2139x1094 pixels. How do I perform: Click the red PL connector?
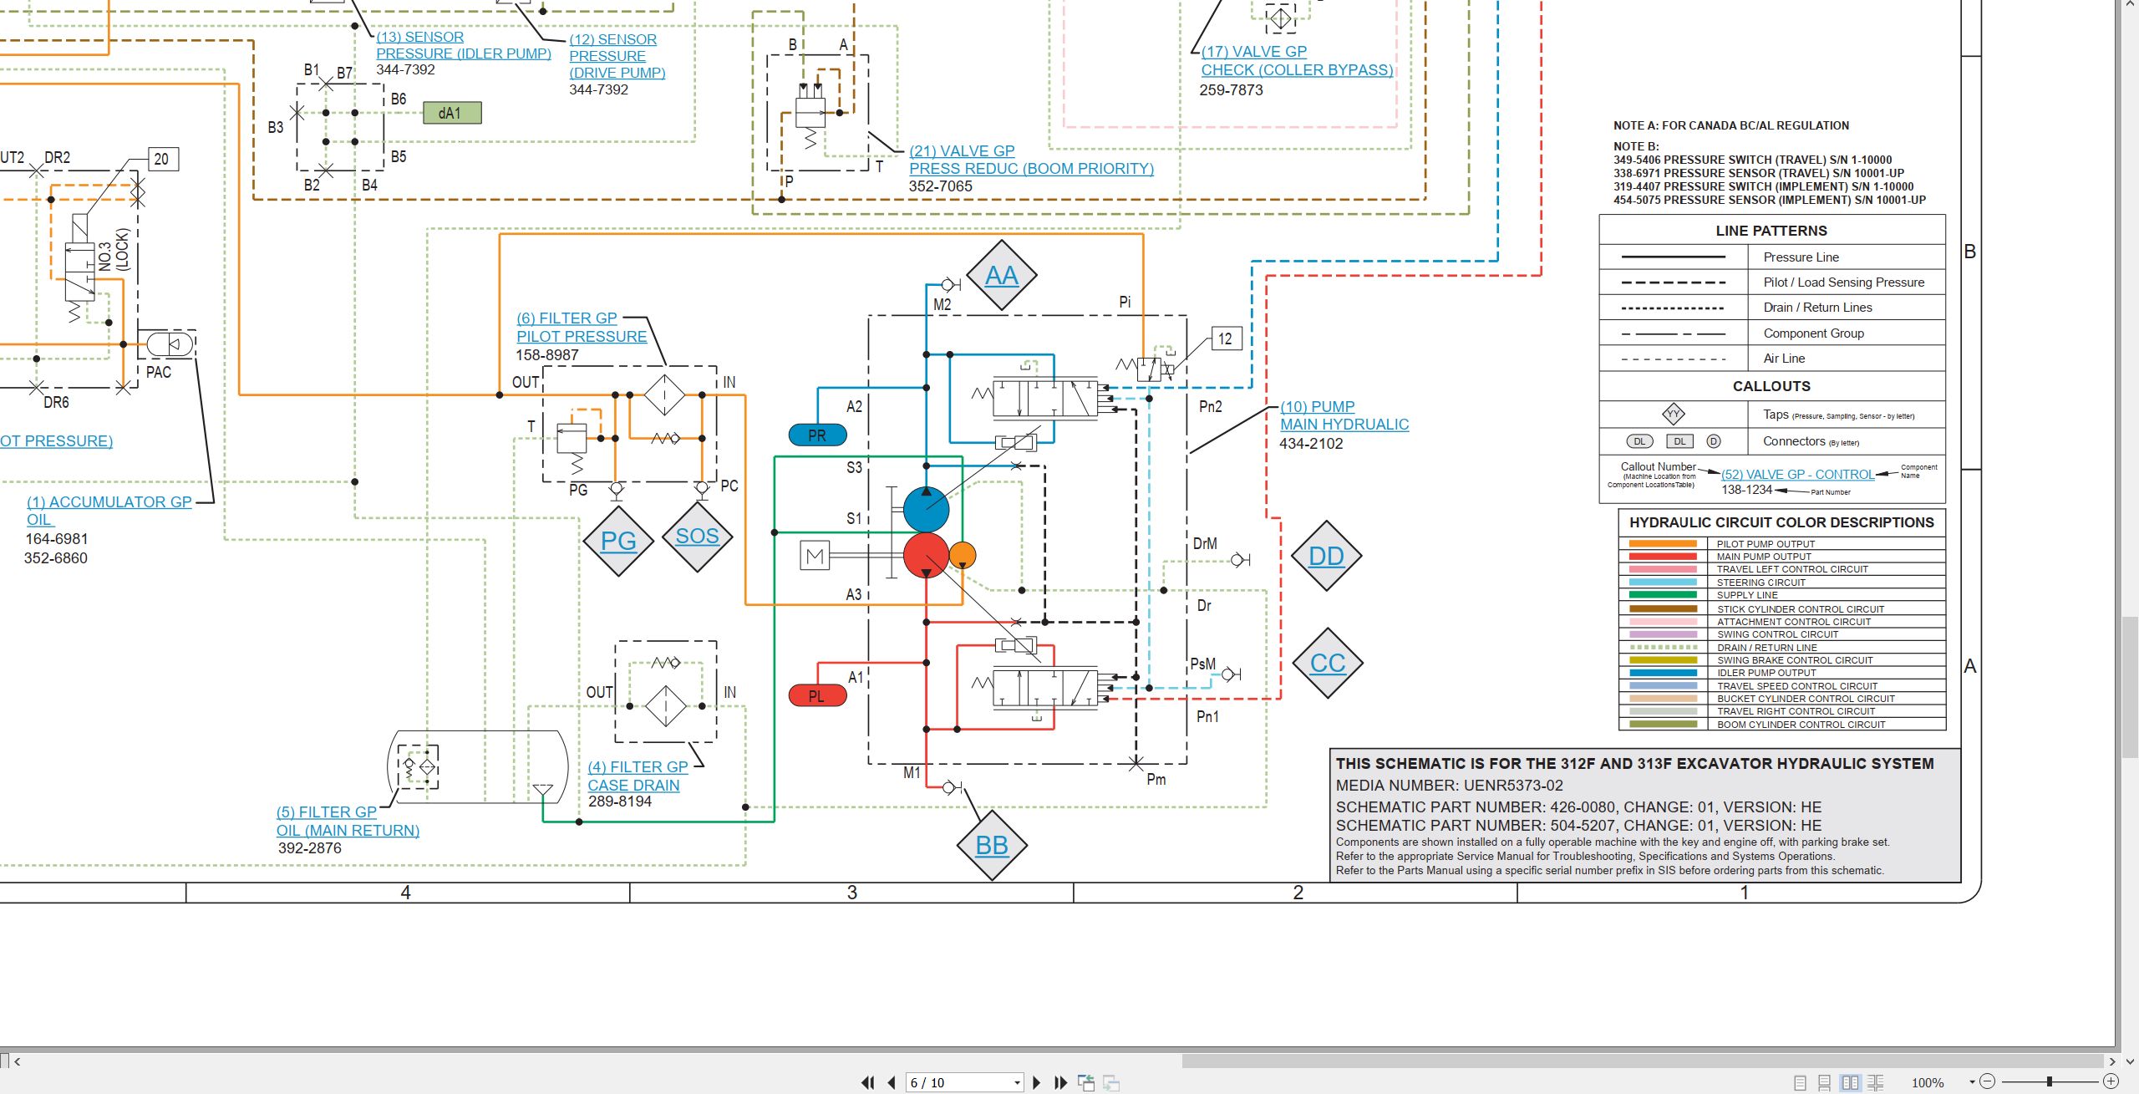point(817,695)
